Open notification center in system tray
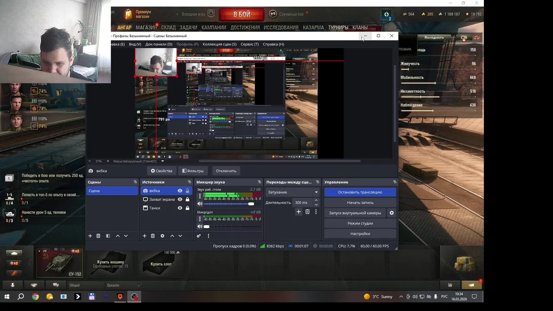Screen dimensions: 553x311 point(474,297)
